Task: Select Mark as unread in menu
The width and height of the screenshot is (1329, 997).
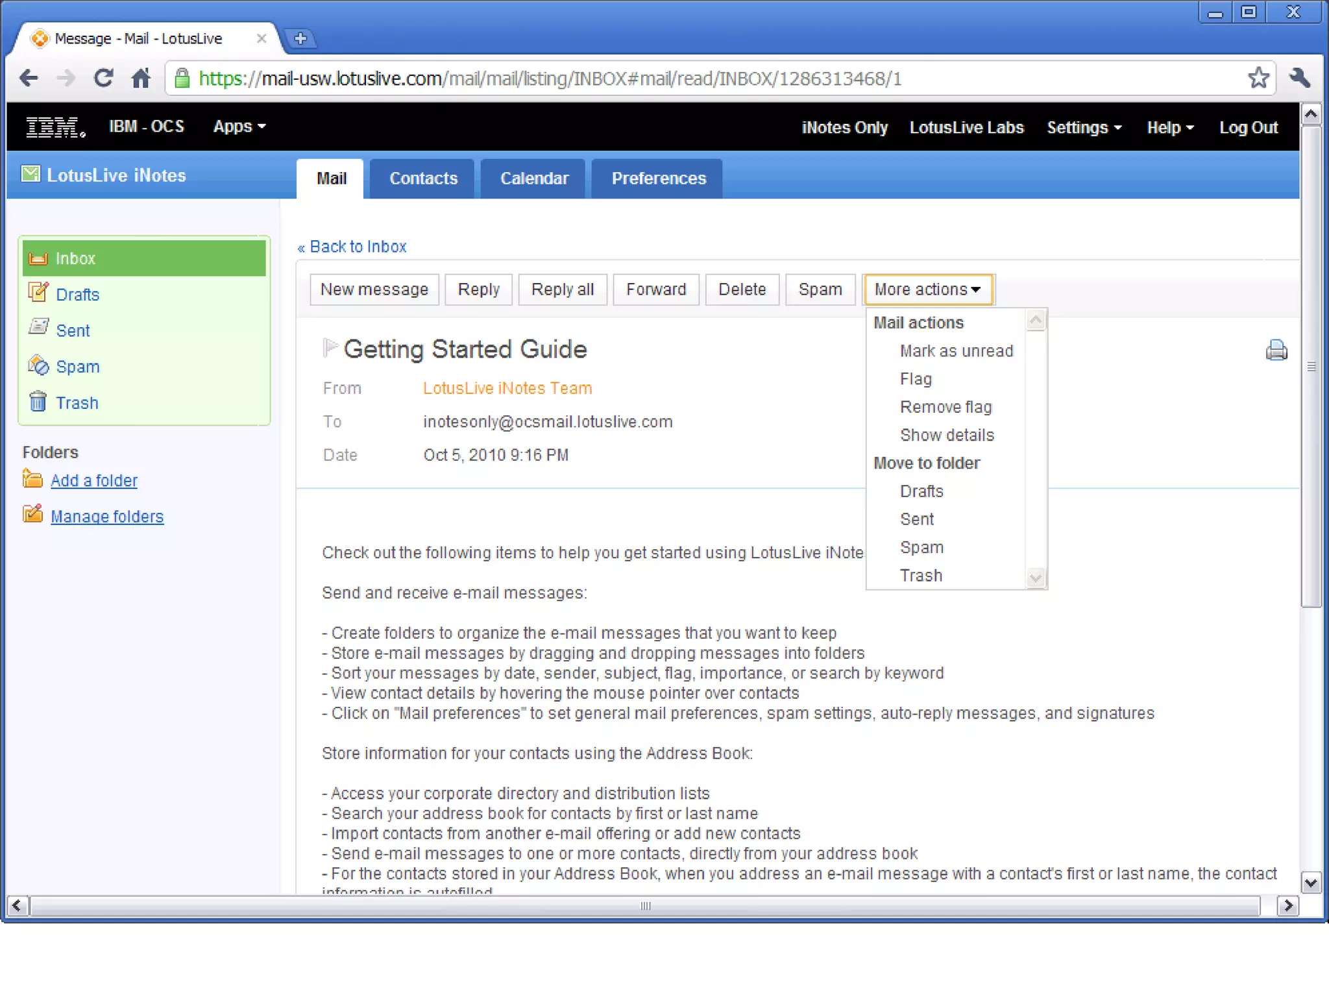Action: point(956,351)
